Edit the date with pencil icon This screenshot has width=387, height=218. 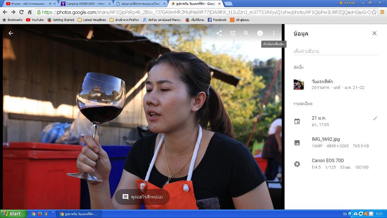(x=375, y=119)
